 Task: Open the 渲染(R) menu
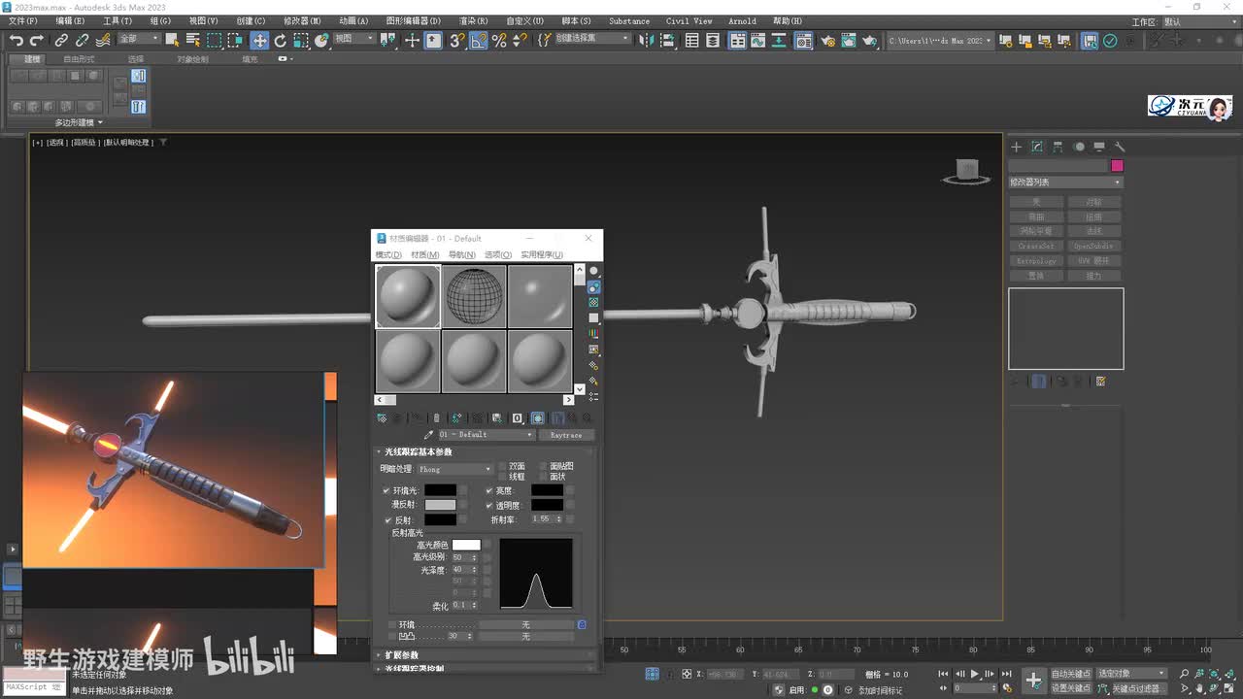click(473, 20)
